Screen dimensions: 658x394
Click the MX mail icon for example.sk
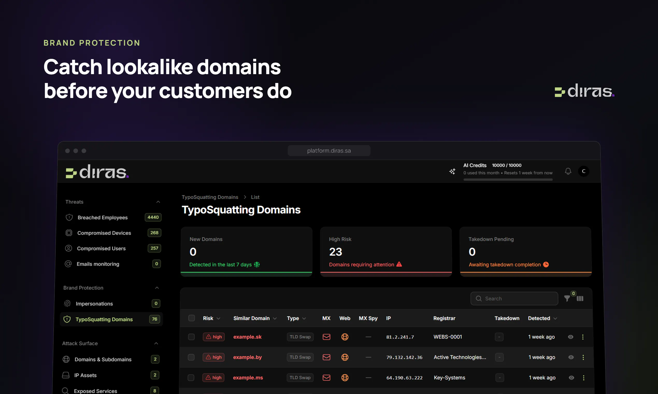326,337
